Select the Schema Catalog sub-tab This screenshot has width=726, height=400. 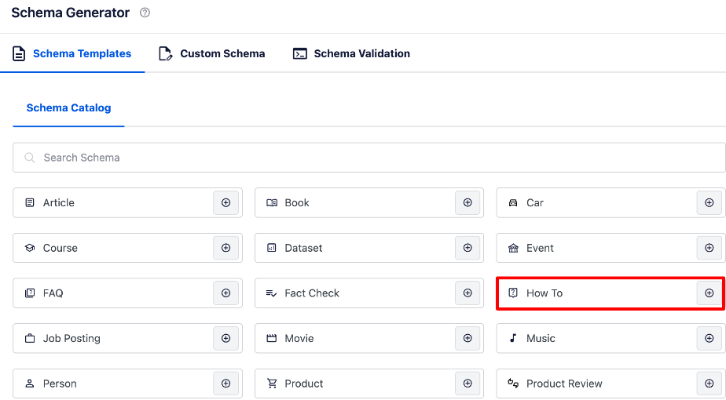coord(68,107)
